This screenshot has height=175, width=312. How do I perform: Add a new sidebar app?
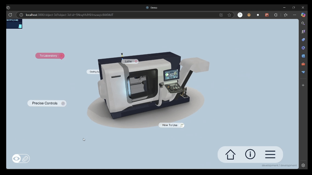[x=303, y=85]
